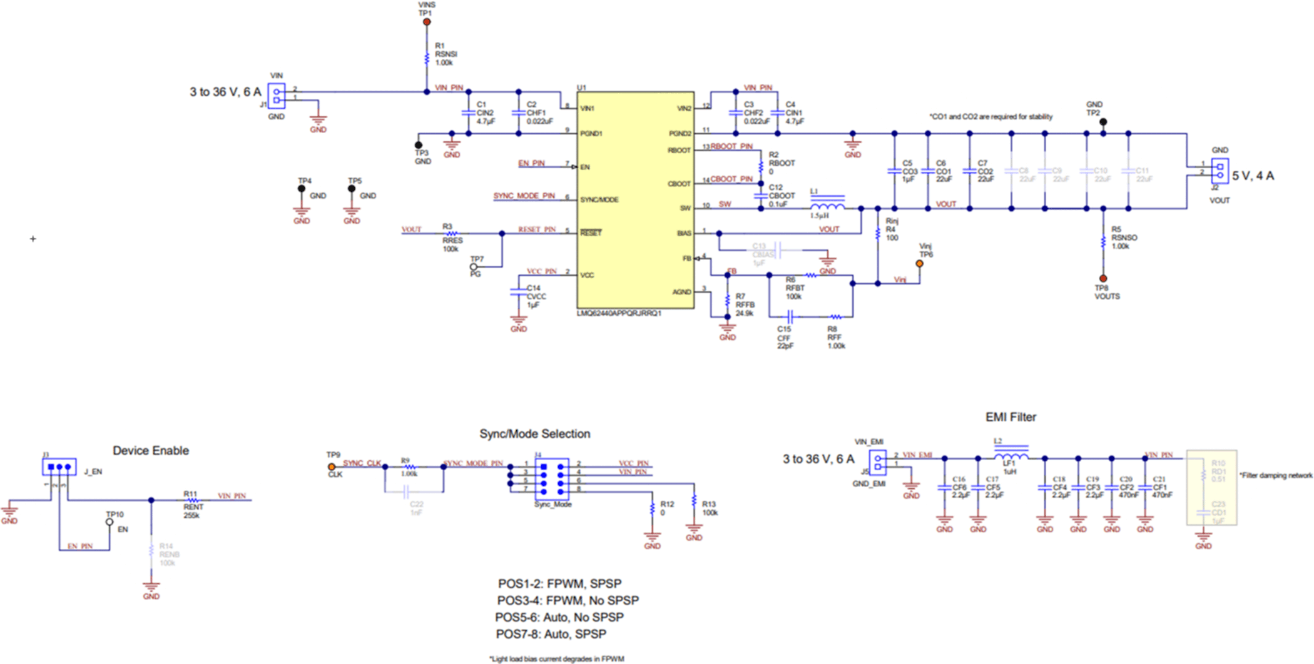Select capacitor C4 CIN1 symbol
Image resolution: width=1314 pixels, height=664 pixels.
point(778,113)
